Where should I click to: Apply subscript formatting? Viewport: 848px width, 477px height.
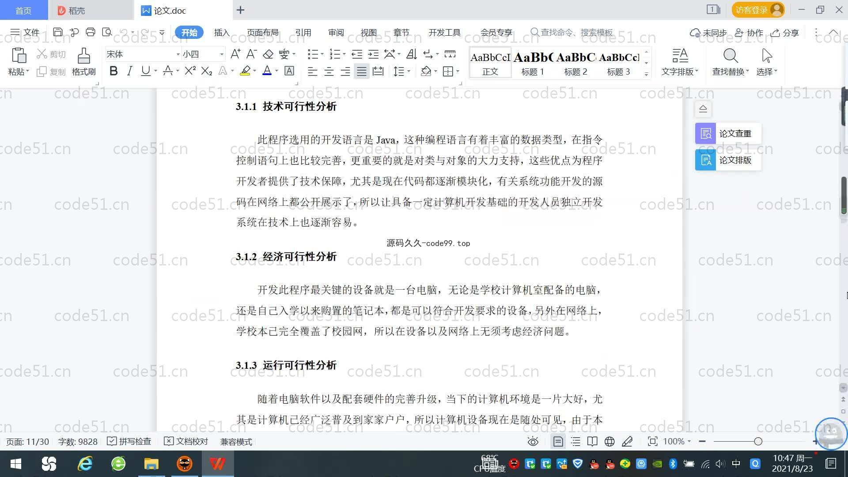click(207, 71)
